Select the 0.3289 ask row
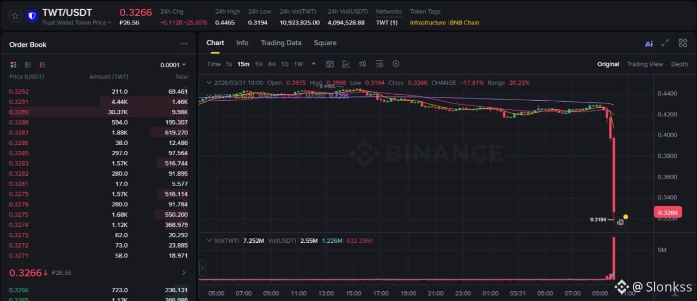697x301 pixels. coord(99,112)
